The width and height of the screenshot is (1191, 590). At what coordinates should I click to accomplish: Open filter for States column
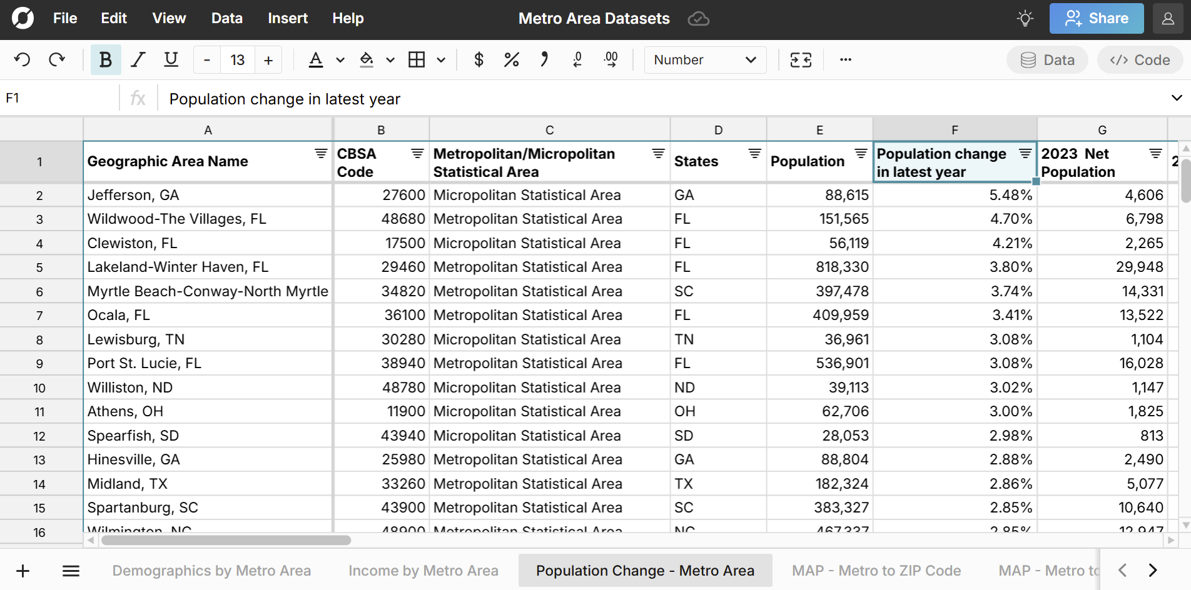pyautogui.click(x=754, y=154)
